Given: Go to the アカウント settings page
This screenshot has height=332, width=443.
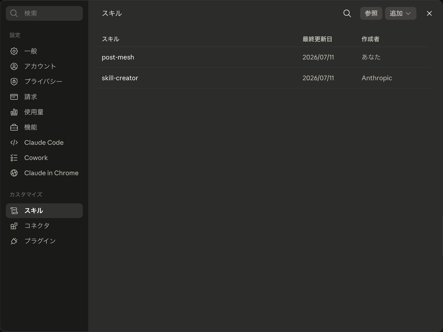Looking at the screenshot, I should pyautogui.click(x=44, y=66).
